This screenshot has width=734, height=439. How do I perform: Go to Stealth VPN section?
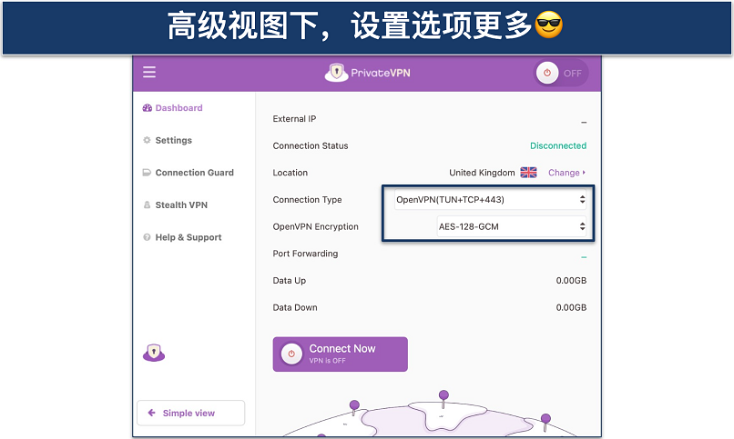pyautogui.click(x=181, y=205)
